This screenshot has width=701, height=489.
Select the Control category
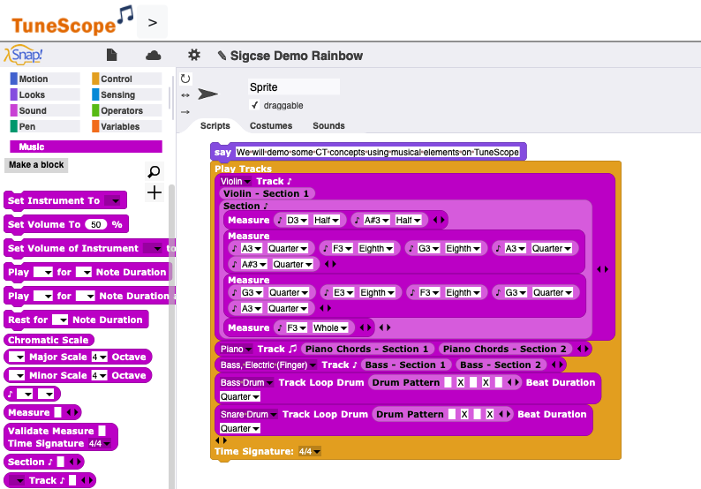[x=126, y=79]
